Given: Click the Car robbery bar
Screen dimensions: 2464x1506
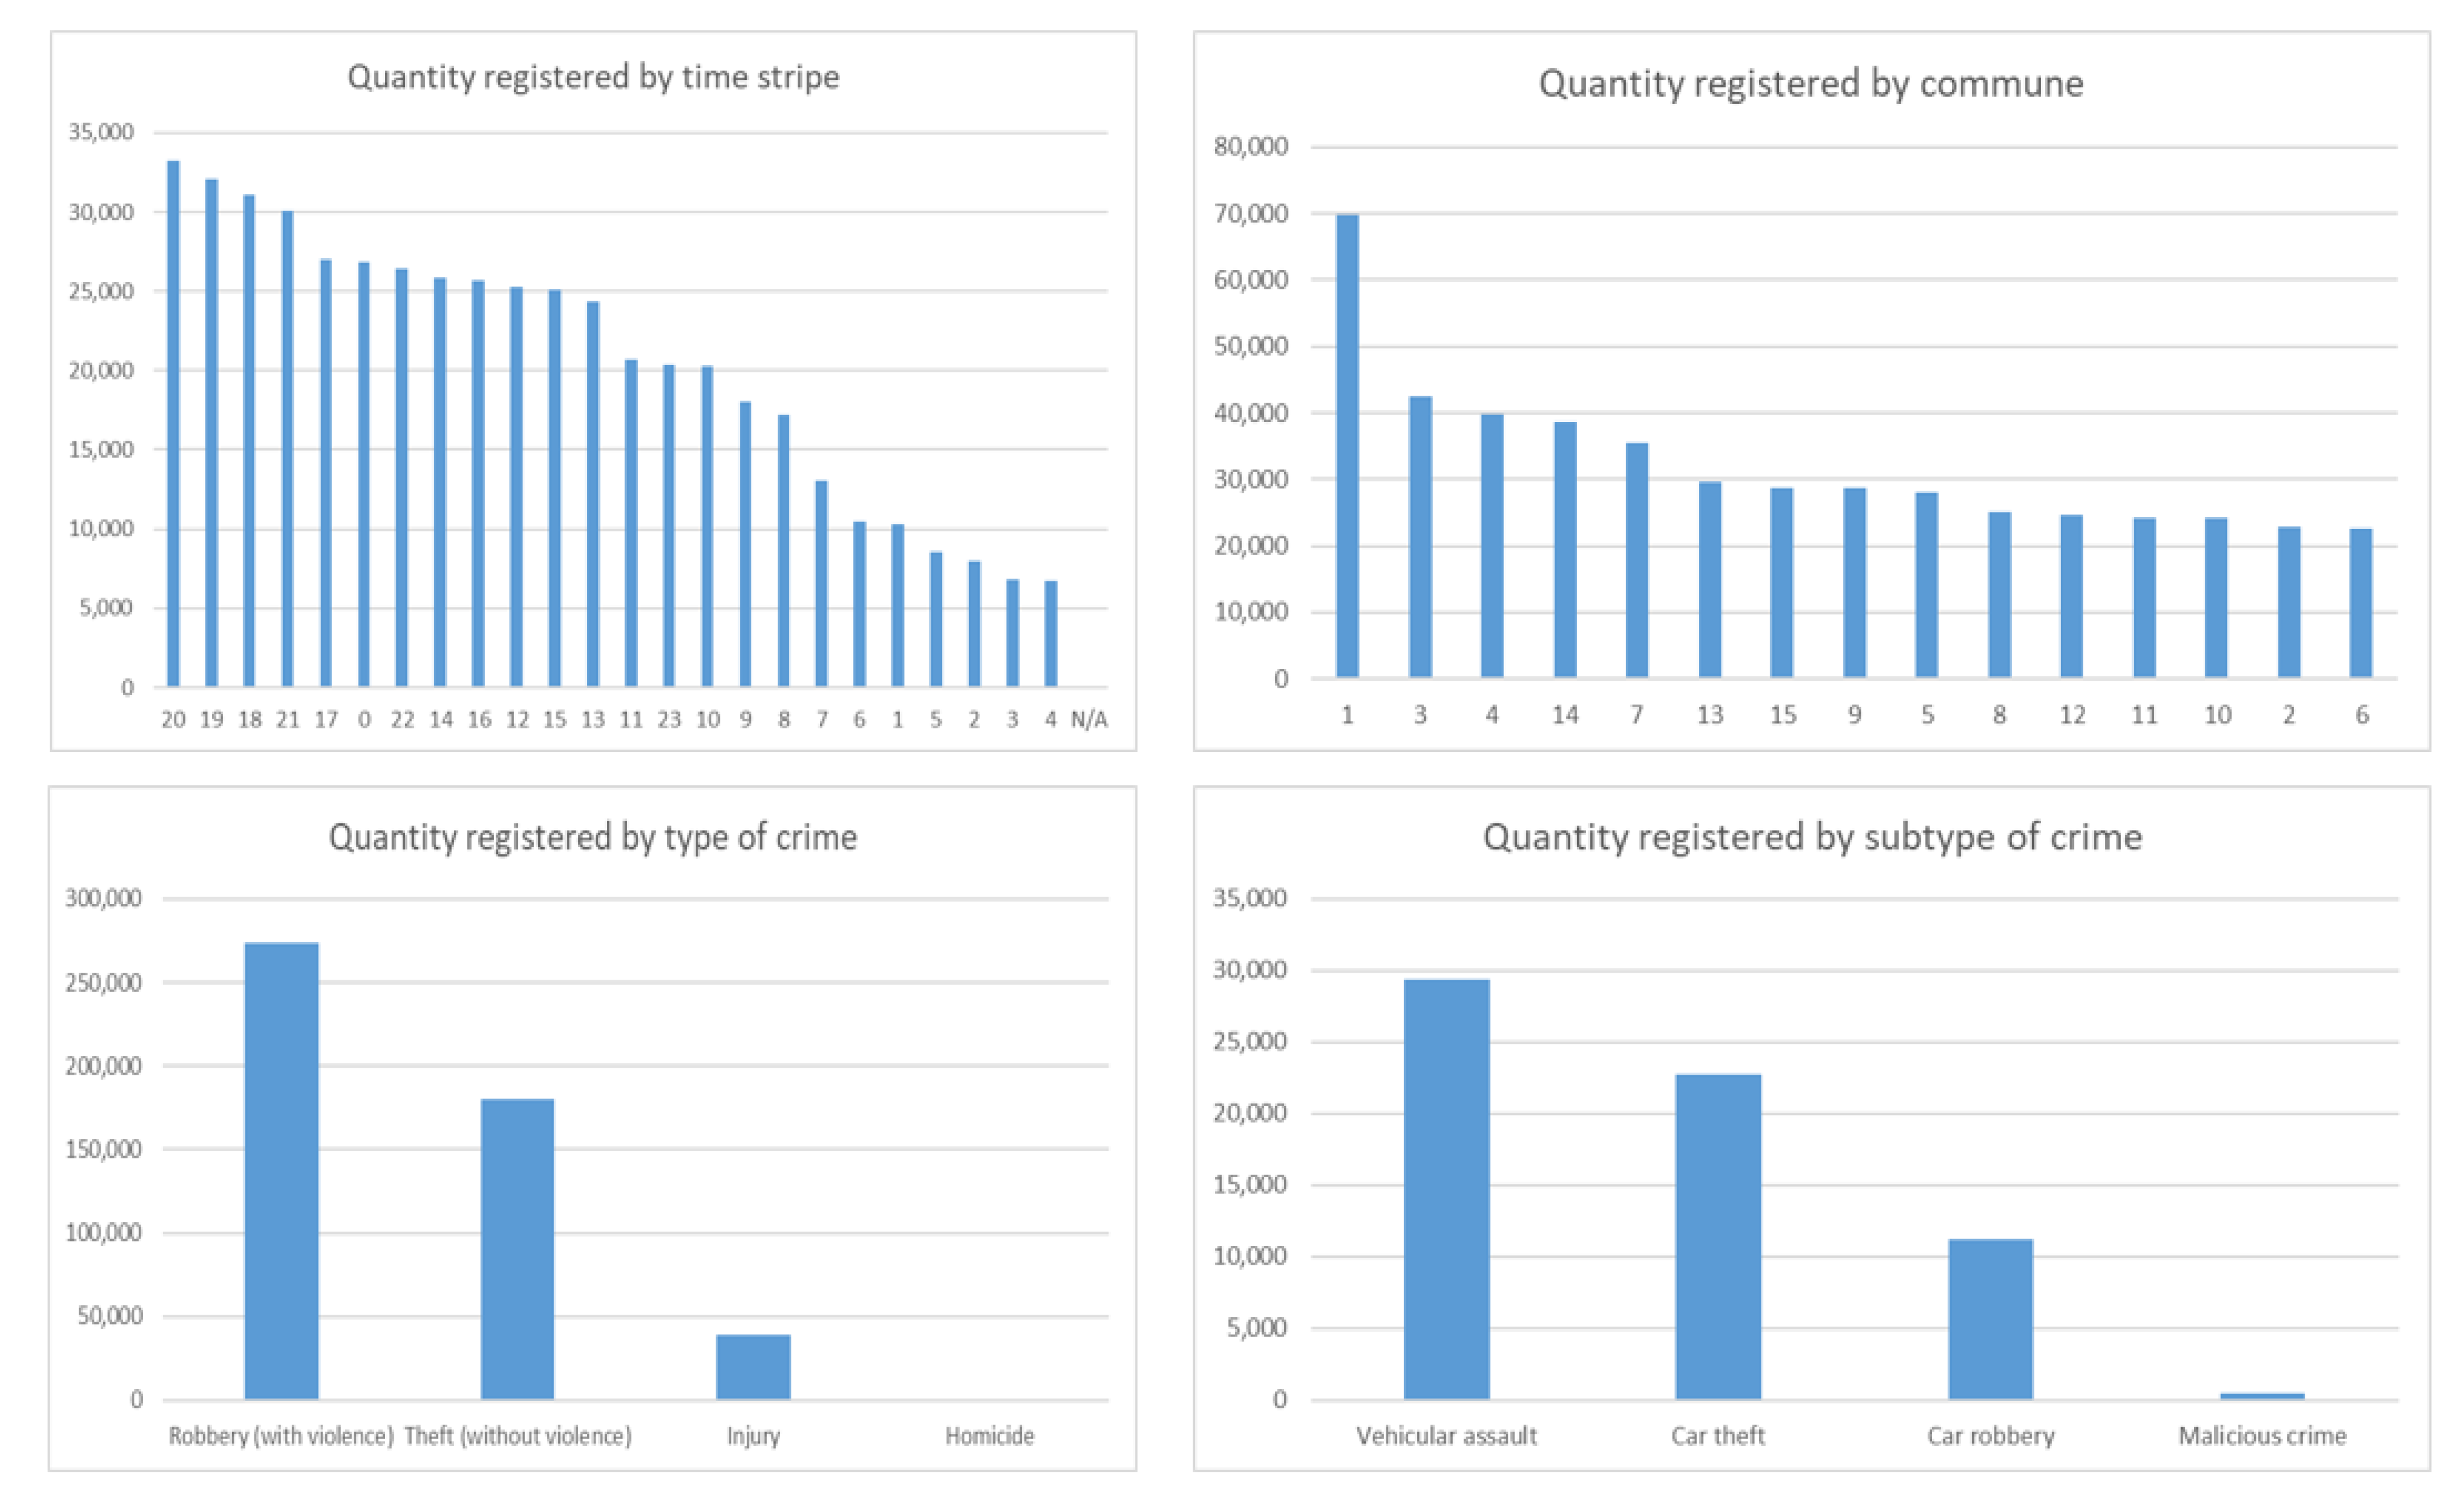Looking at the screenshot, I should pyautogui.click(x=1990, y=1318).
